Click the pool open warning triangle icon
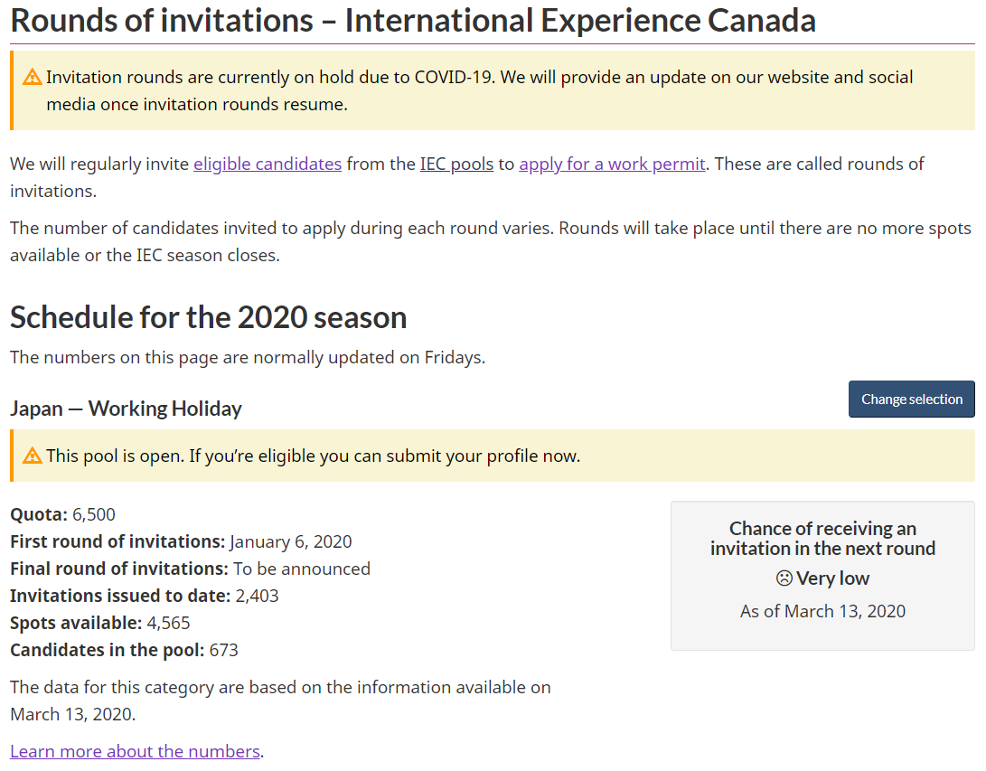986x771 pixels. click(32, 456)
